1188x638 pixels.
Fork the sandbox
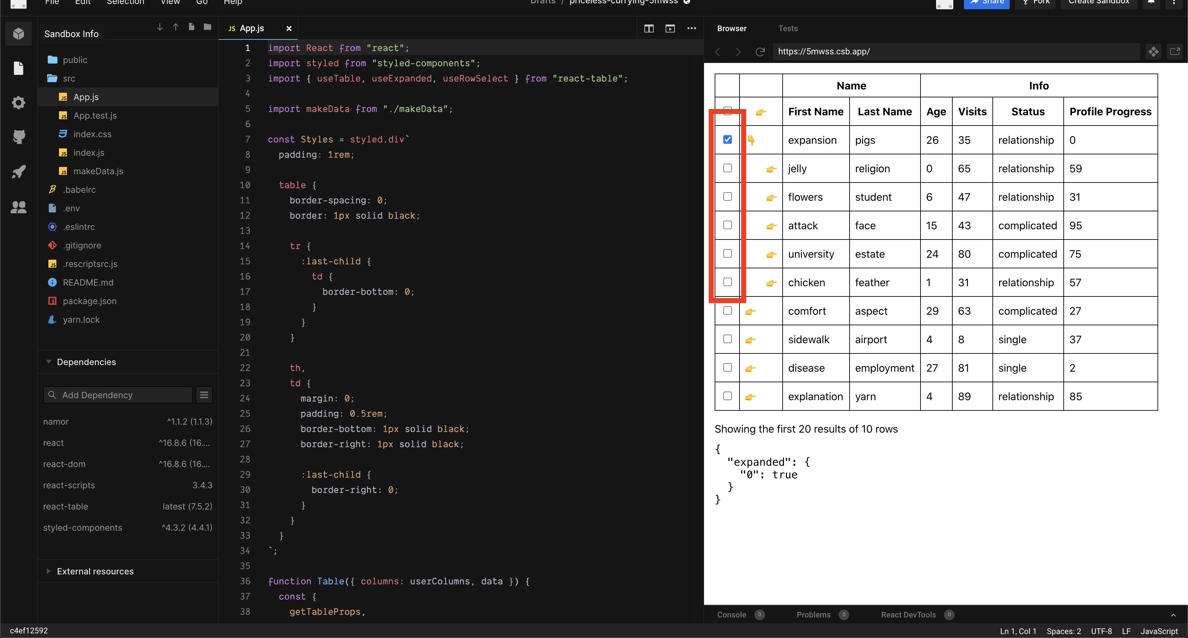click(1035, 2)
